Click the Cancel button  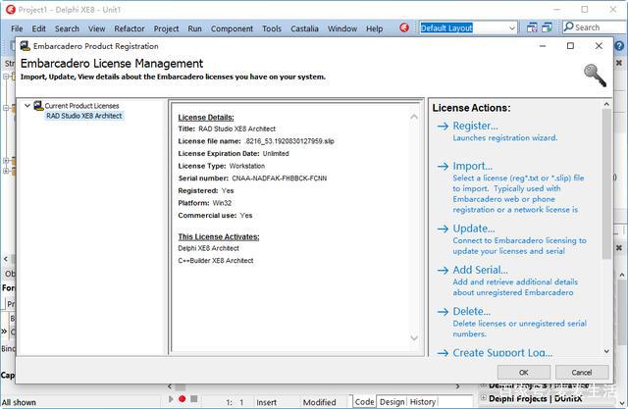(582, 372)
